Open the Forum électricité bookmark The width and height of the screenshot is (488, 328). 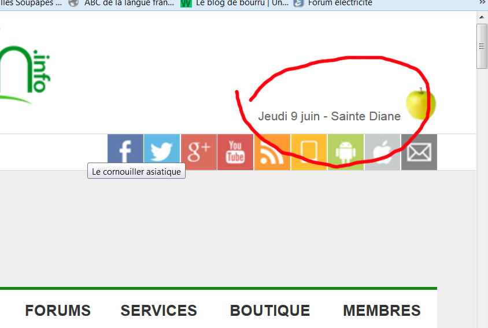pyautogui.click(x=334, y=3)
